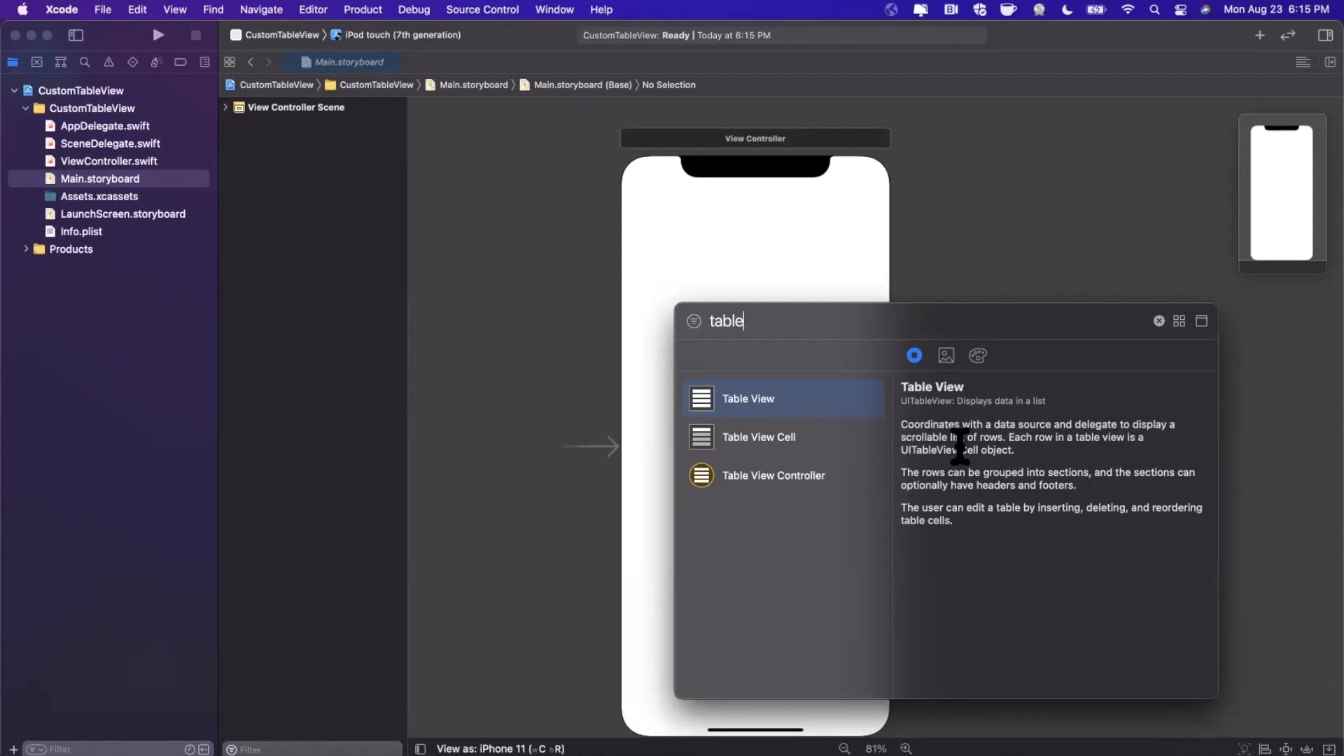Switch the Library to grid view

1179,321
